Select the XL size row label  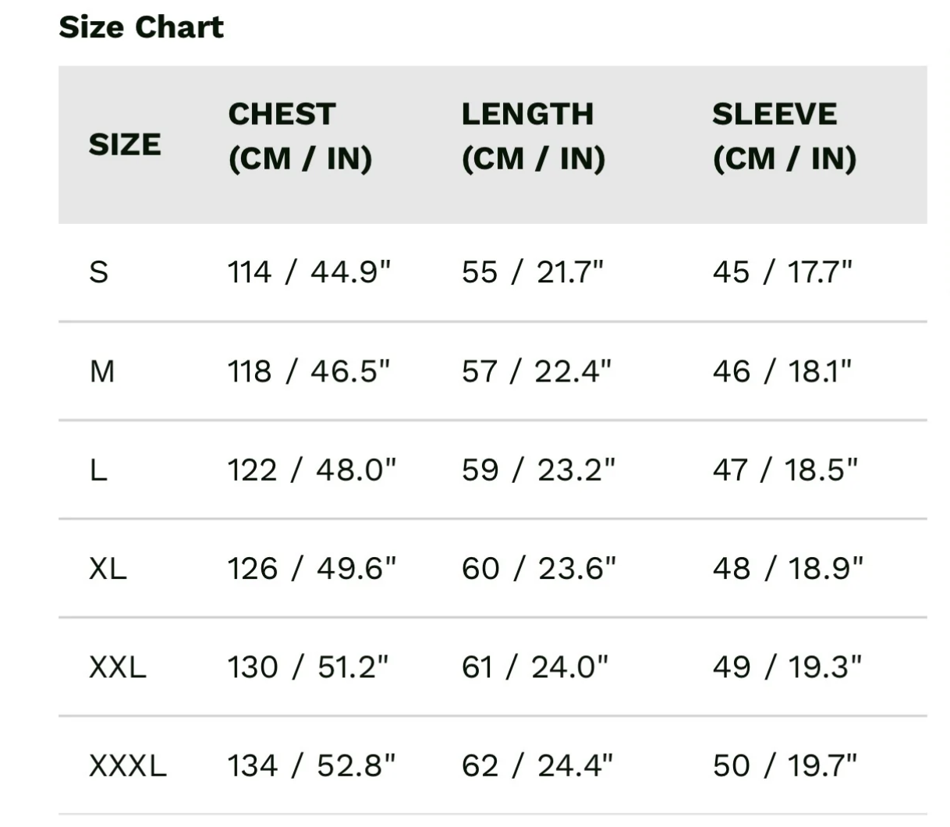pos(108,569)
